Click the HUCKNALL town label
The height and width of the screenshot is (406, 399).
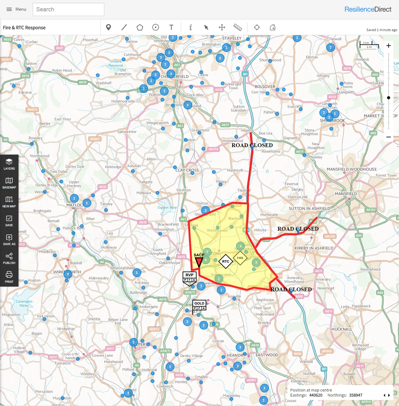[x=342, y=329]
